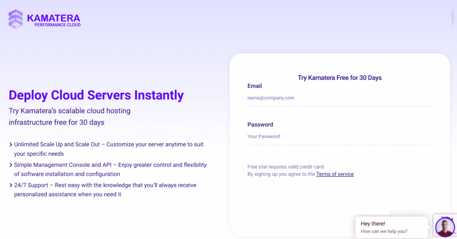This screenshot has width=457, height=239.
Task: Click the 'Password' field label
Action: [260, 124]
